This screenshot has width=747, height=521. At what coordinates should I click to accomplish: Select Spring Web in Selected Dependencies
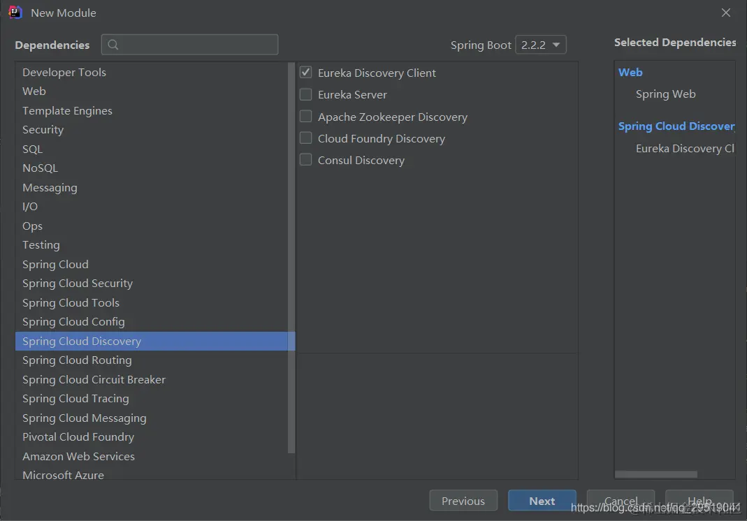pos(665,94)
